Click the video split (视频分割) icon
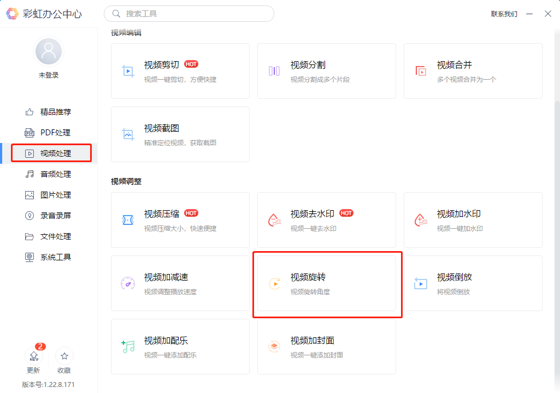 (274, 71)
